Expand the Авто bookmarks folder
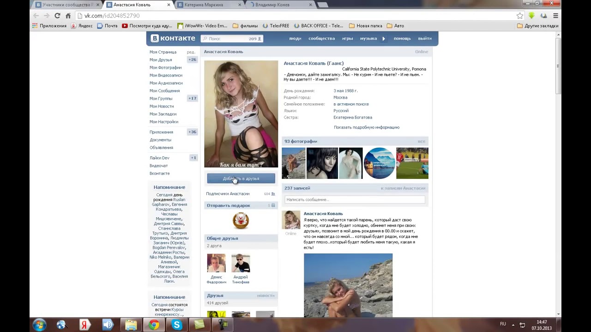 coord(395,26)
